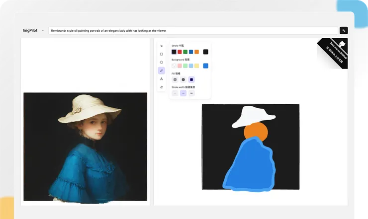
Task: Set stroke width to extra bold
Action: tap(191, 93)
